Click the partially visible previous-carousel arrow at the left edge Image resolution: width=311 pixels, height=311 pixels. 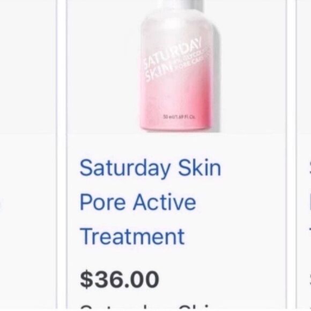tap(1, 204)
